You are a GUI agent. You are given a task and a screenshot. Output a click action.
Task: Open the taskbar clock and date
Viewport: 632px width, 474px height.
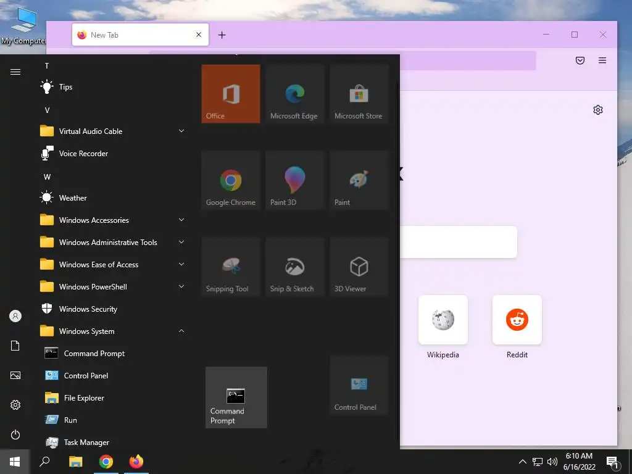(579, 462)
